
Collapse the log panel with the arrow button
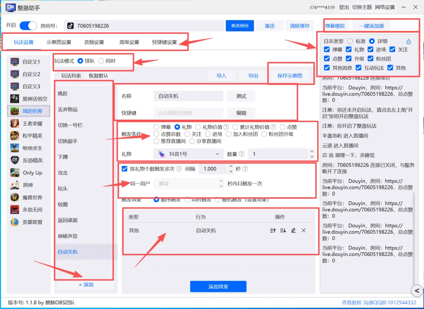coord(417,291)
